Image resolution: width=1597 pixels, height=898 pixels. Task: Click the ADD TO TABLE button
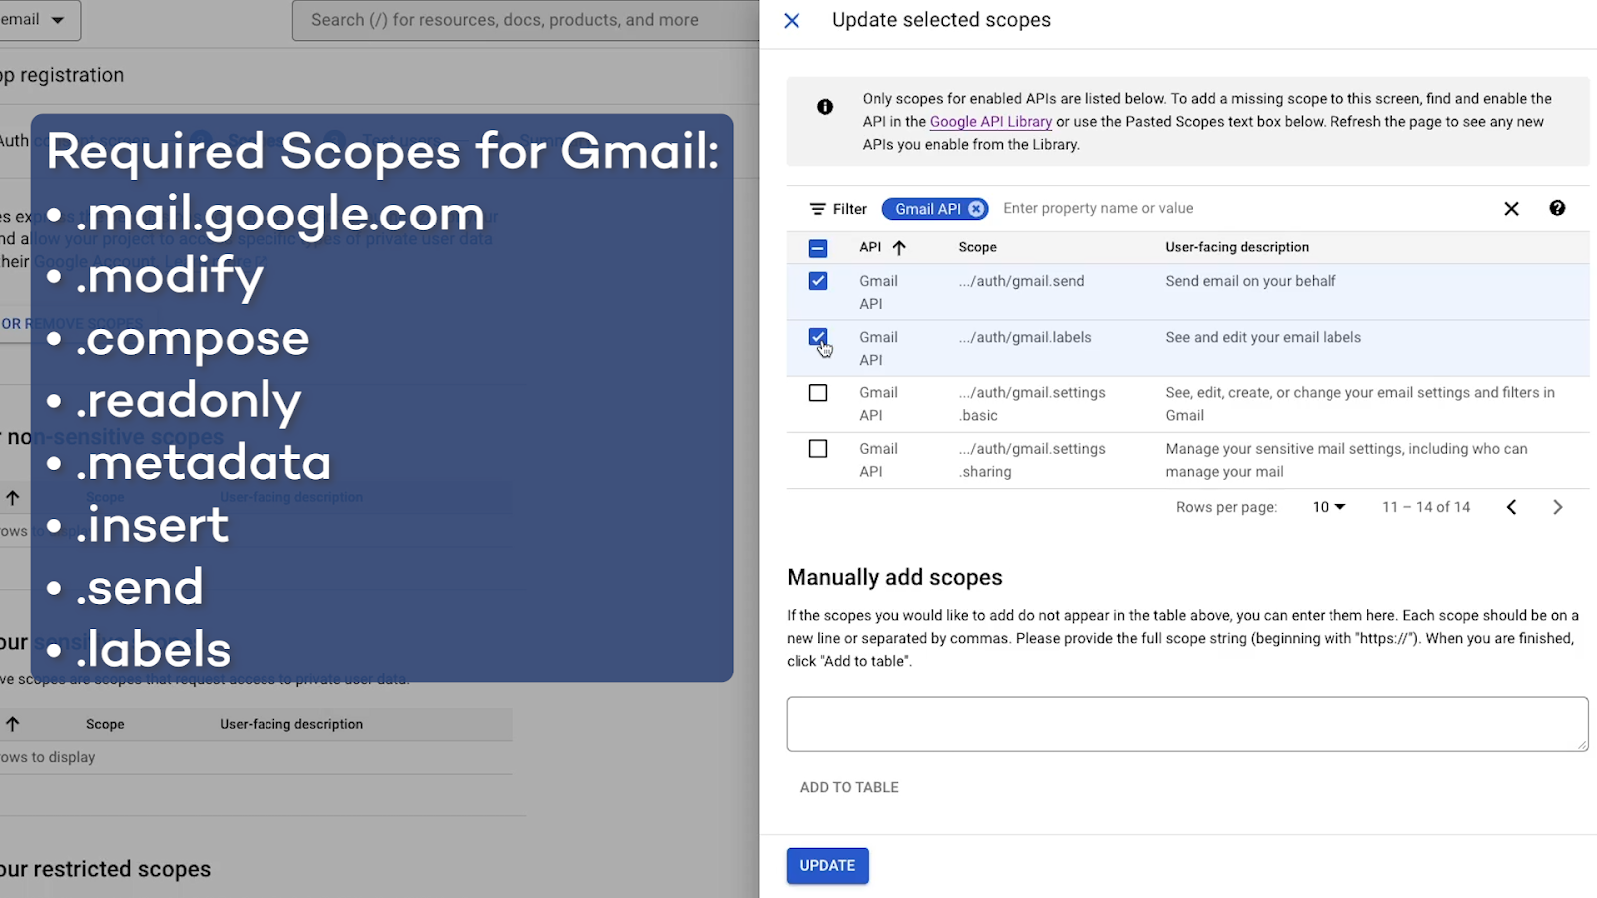[849, 787]
